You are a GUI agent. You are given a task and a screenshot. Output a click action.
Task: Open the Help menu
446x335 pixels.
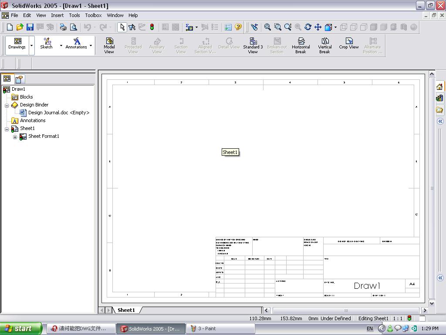pos(133,15)
